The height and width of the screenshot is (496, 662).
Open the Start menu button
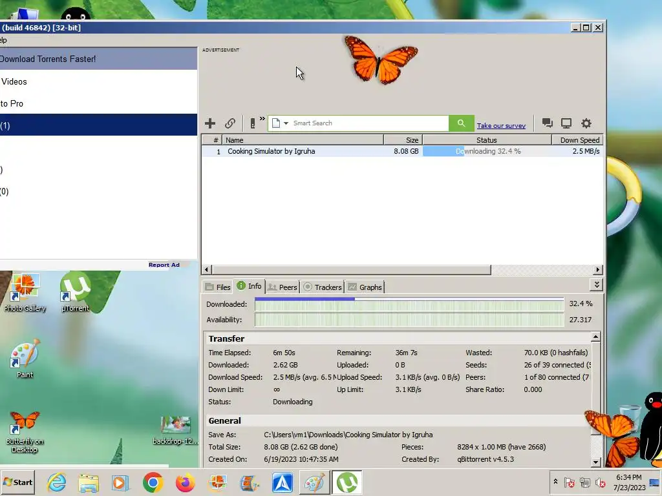click(x=17, y=482)
